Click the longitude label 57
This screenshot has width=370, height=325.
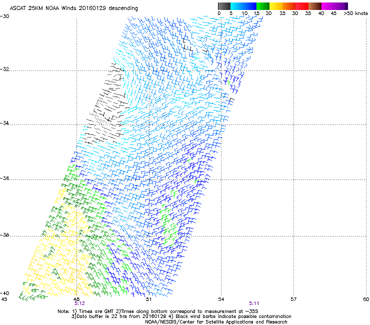tap(293, 299)
